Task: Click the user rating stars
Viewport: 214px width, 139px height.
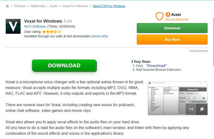Action: pyautogui.click(x=51, y=32)
